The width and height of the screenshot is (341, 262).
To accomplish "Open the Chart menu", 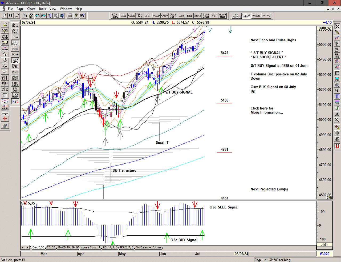I will 31,9.
